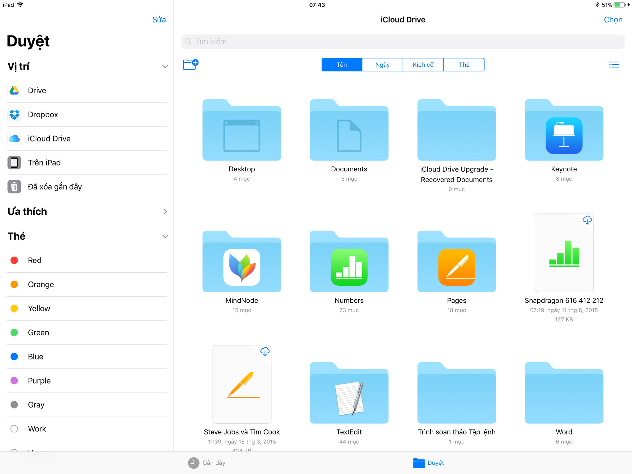
Task: Open Snapdragon 616 412 212 spreadsheet thumbnail
Action: 564,253
